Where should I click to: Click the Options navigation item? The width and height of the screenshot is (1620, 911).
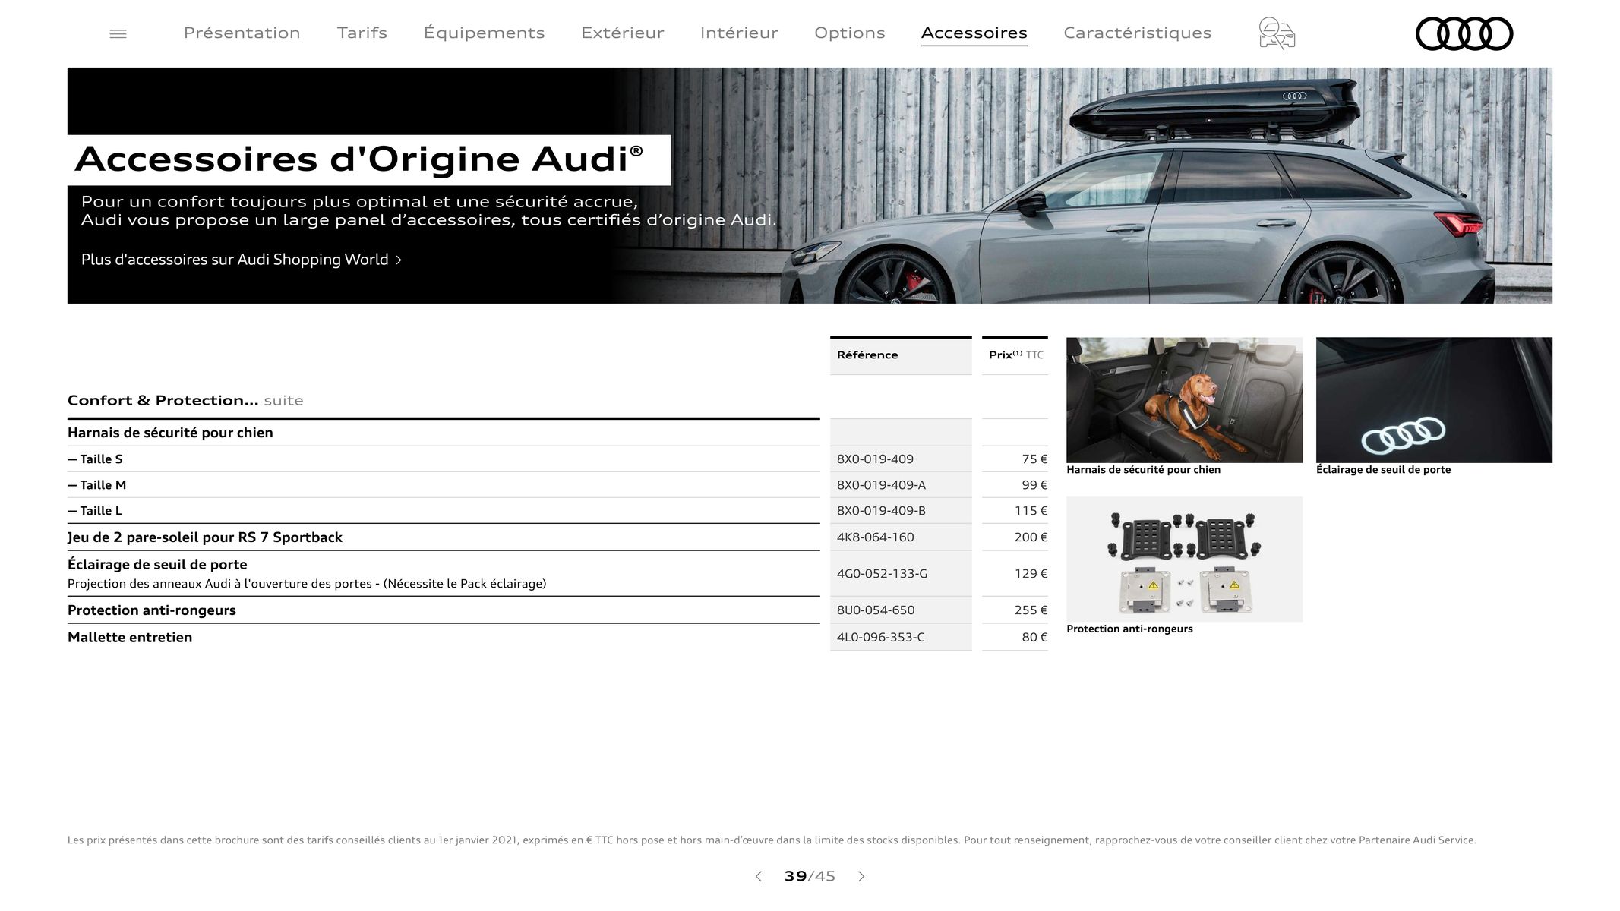click(849, 32)
